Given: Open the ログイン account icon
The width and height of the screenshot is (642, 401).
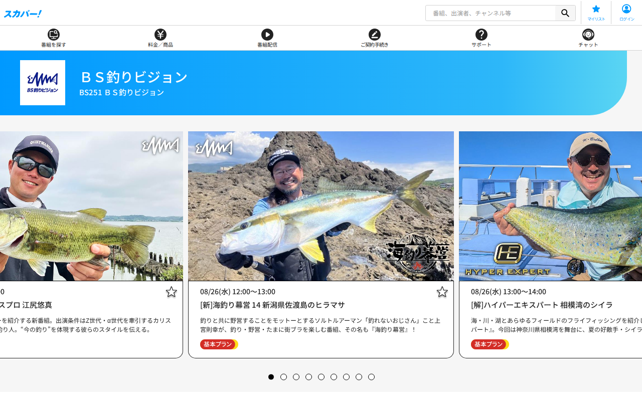Looking at the screenshot, I should point(626,13).
